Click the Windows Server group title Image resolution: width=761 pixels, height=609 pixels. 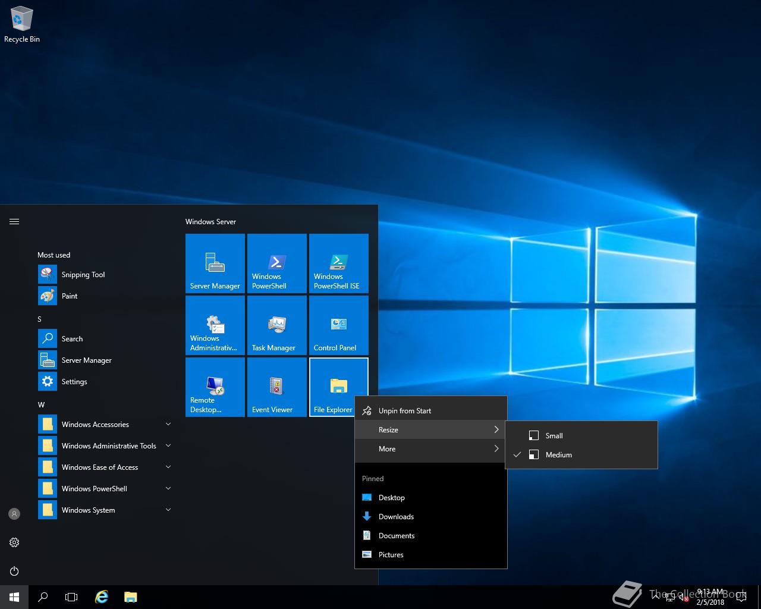[x=210, y=221]
